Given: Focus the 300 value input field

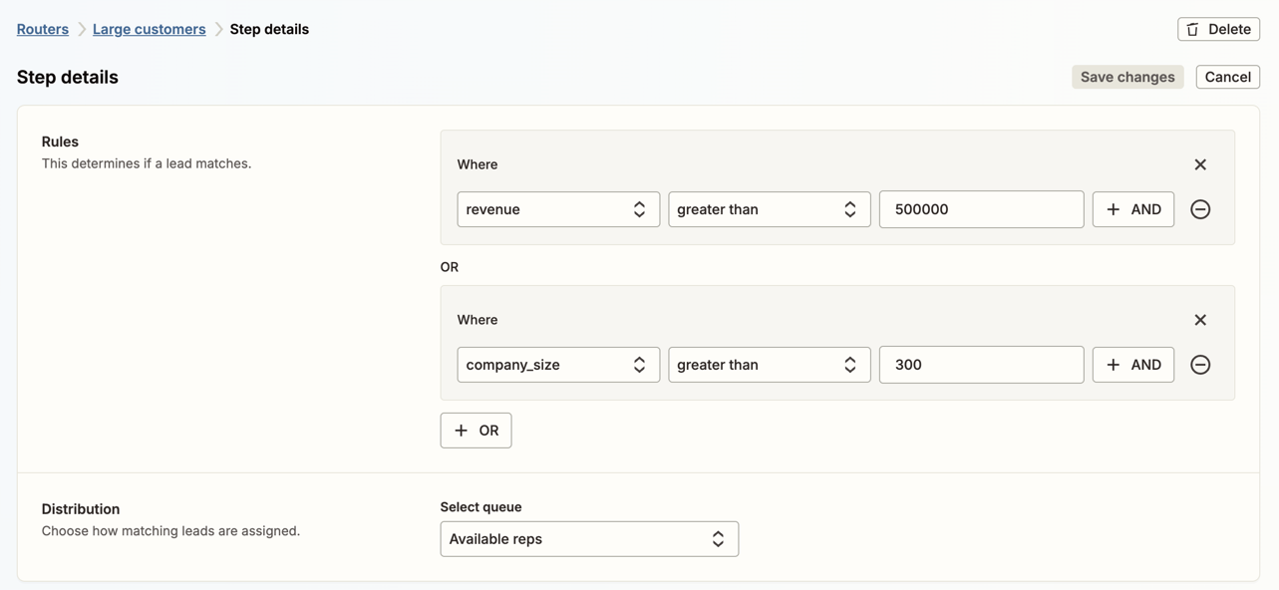Looking at the screenshot, I should [981, 365].
